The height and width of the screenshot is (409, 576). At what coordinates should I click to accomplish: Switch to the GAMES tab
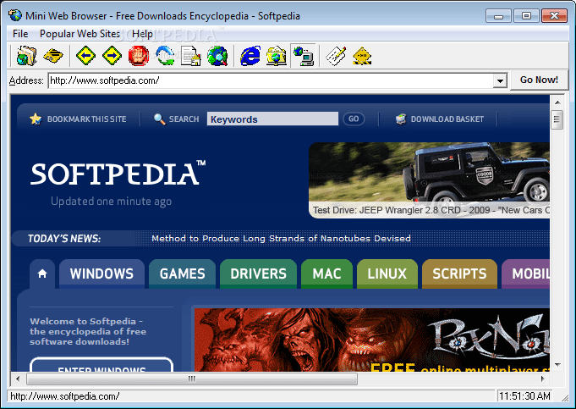182,274
